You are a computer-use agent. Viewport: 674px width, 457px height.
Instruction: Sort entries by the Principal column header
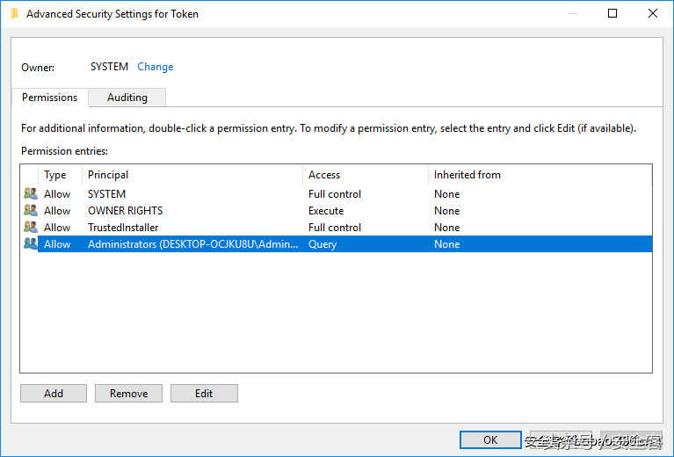(x=108, y=175)
